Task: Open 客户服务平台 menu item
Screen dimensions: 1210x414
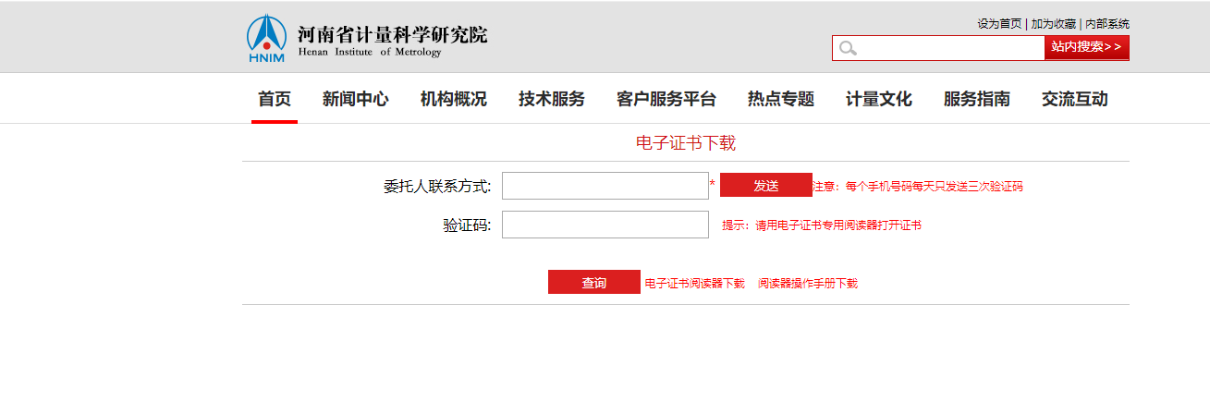Action: pyautogui.click(x=666, y=99)
